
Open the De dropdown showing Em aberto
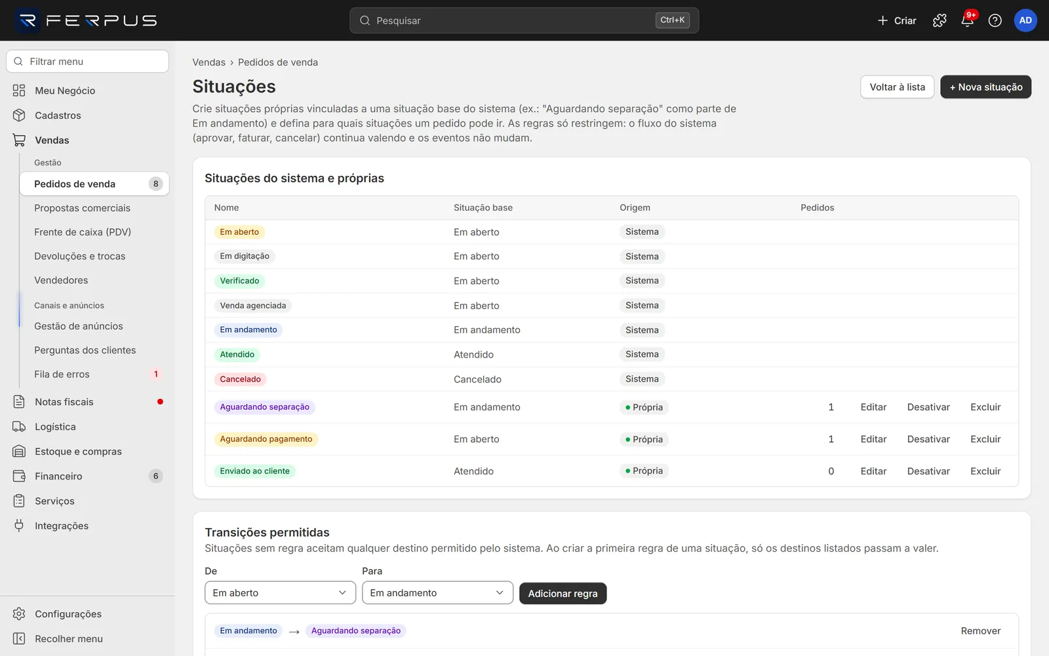(x=280, y=593)
